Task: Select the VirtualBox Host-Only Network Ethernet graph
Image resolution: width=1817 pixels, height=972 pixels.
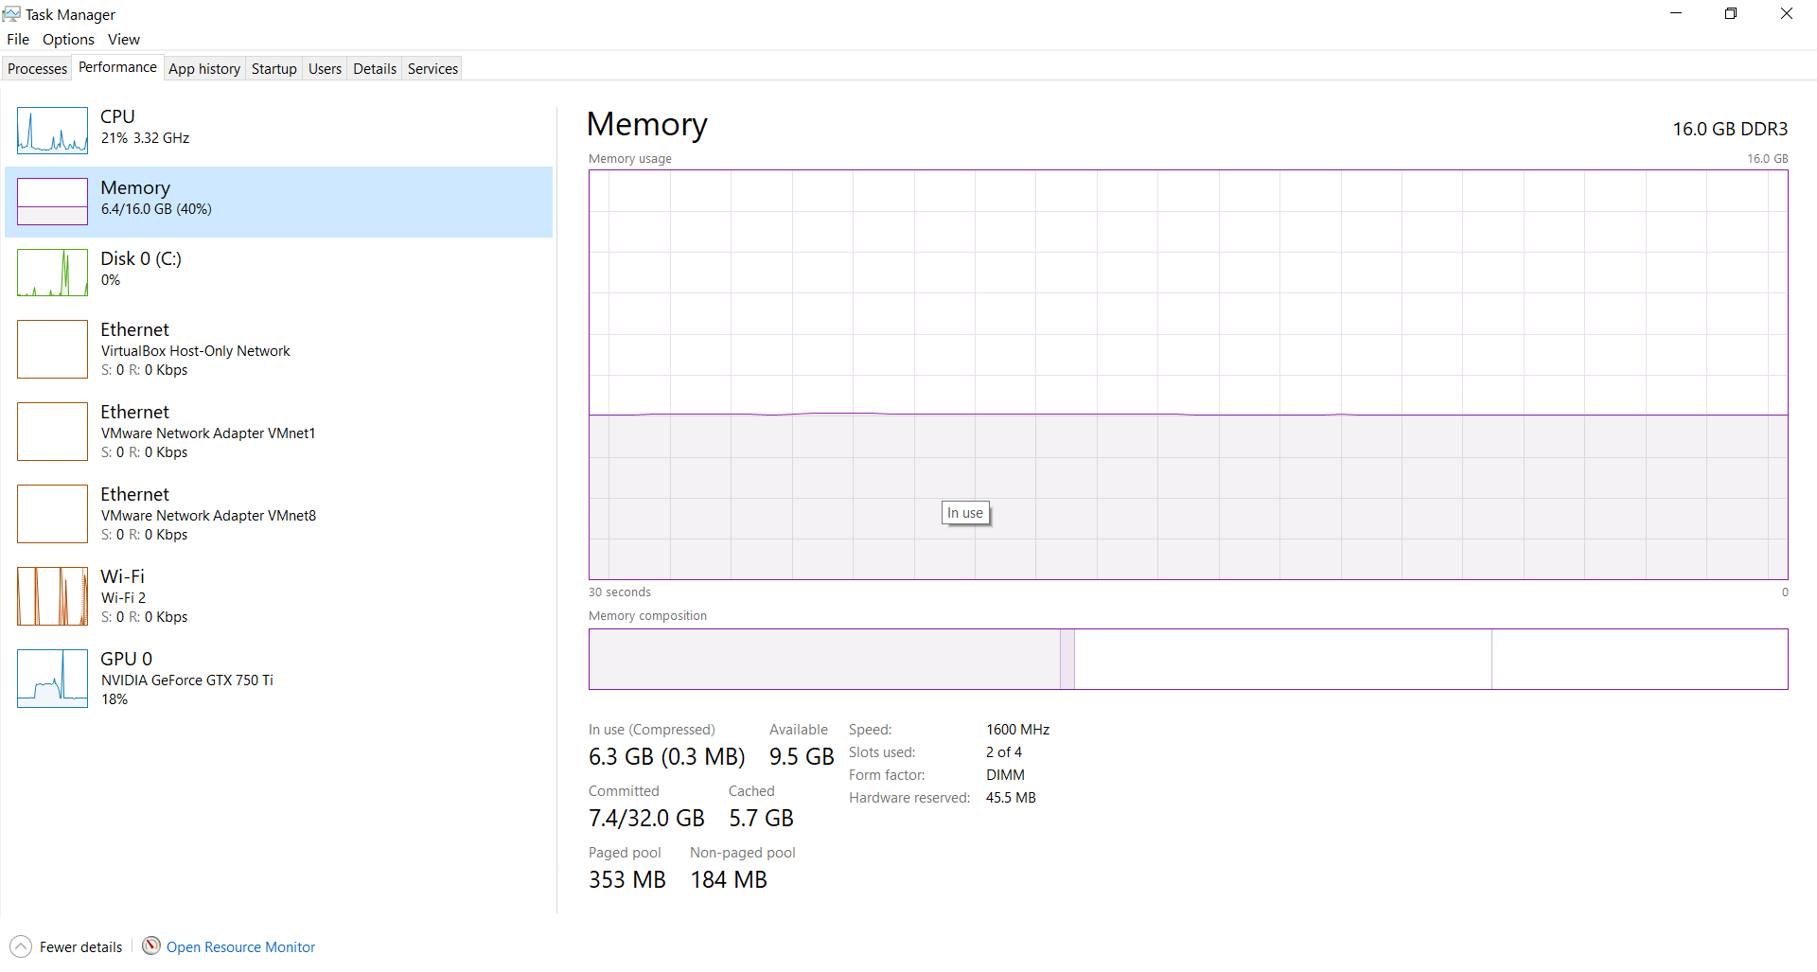Action: pos(52,349)
